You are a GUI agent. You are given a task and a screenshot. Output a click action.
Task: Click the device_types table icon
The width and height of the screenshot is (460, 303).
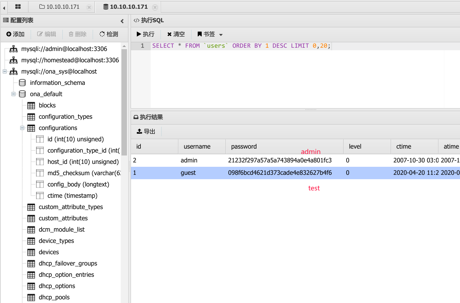tap(31, 241)
